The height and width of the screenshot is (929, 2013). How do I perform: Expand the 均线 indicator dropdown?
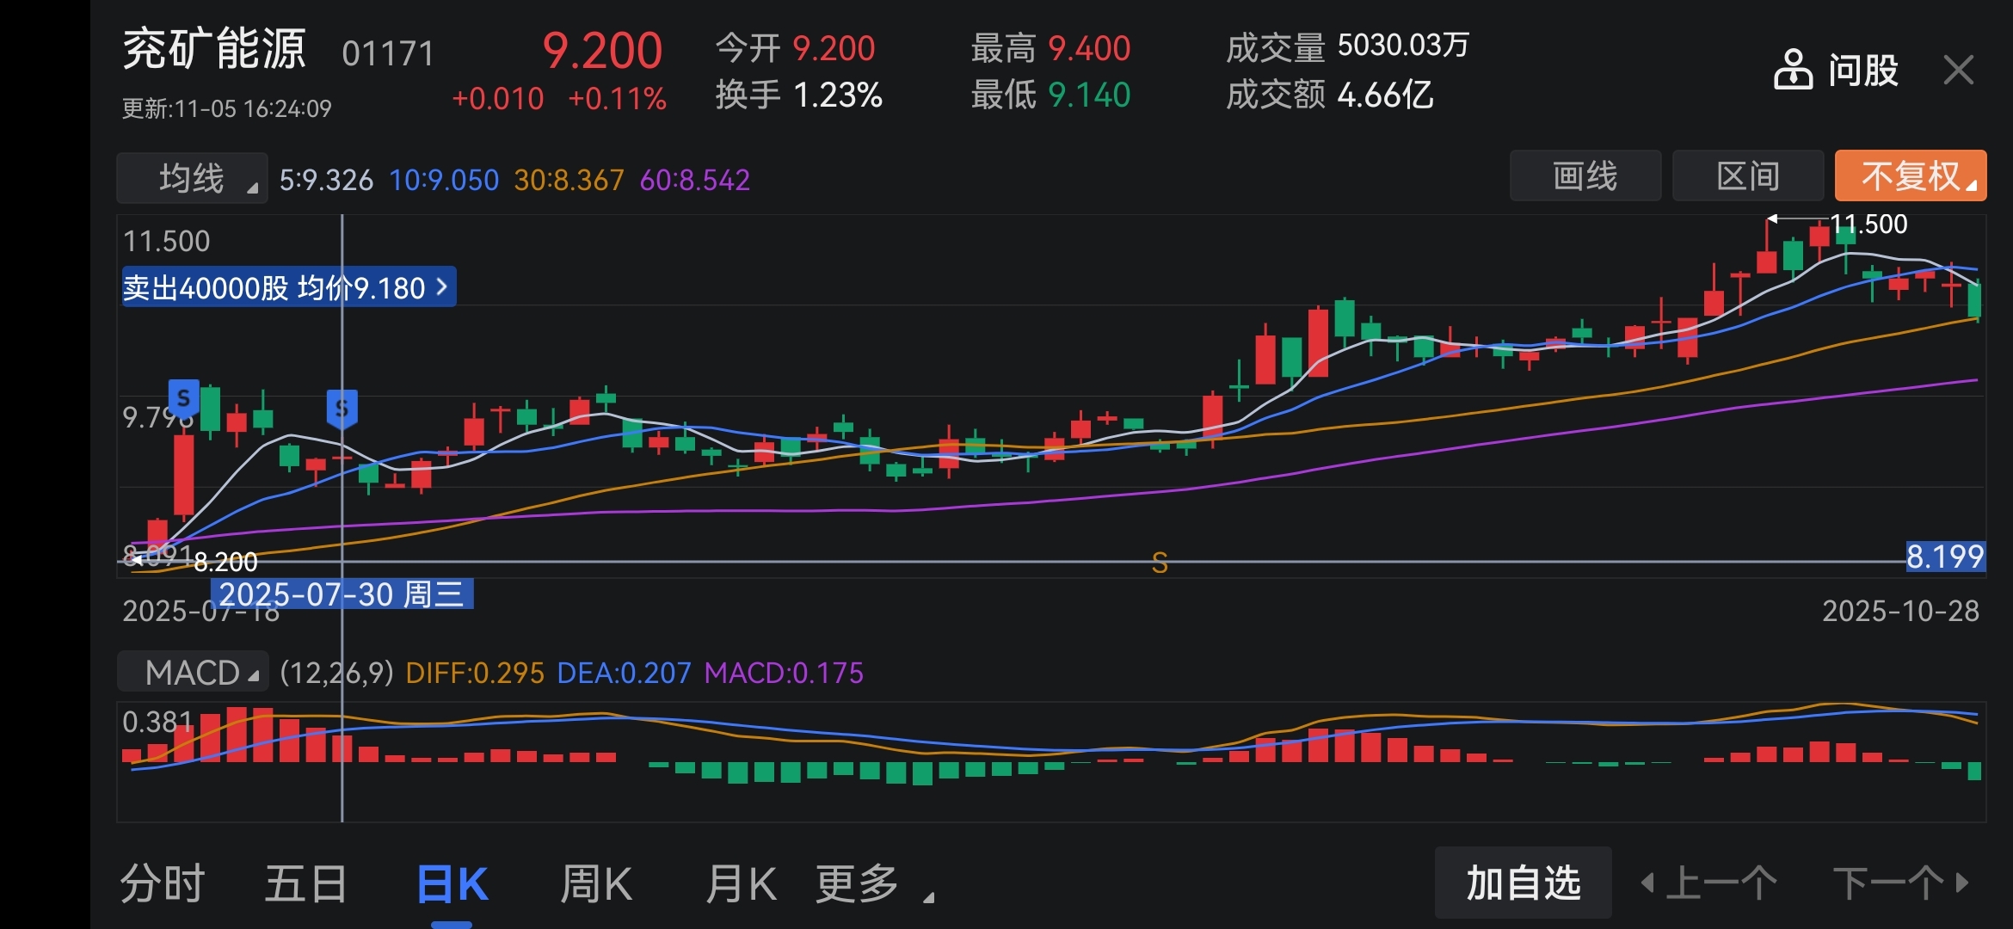[192, 179]
